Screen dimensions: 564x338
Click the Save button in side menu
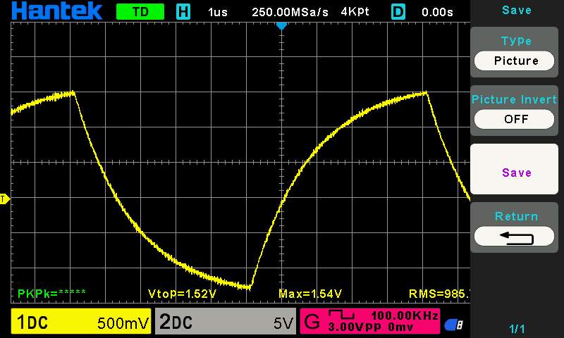pyautogui.click(x=514, y=169)
